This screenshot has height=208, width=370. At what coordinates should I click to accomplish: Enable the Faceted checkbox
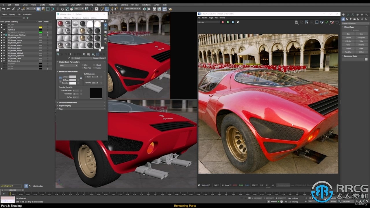(x=94, y=68)
